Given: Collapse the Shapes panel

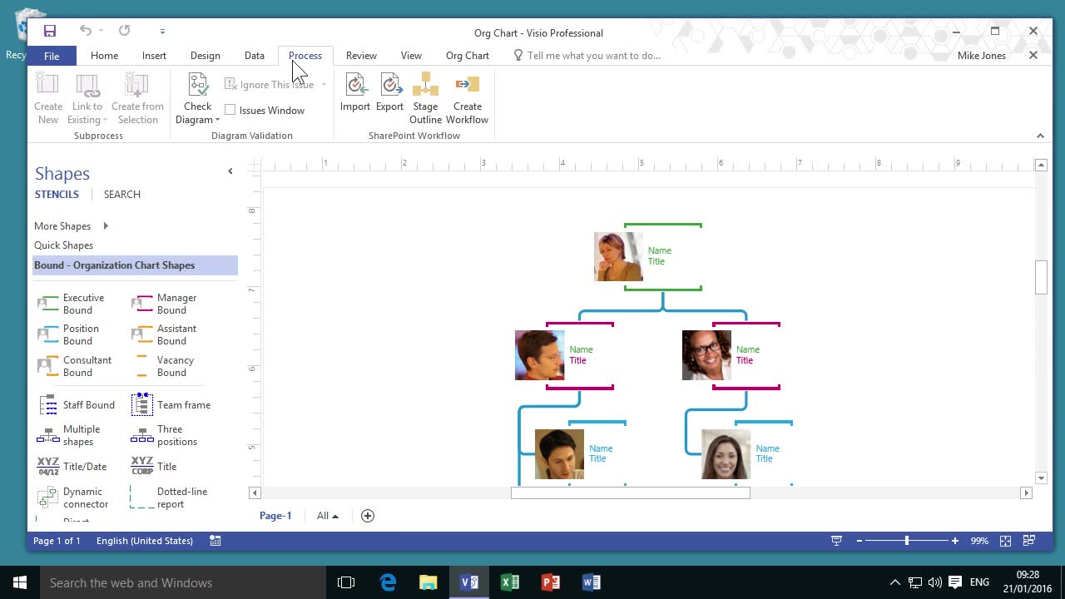Looking at the screenshot, I should click(x=230, y=171).
